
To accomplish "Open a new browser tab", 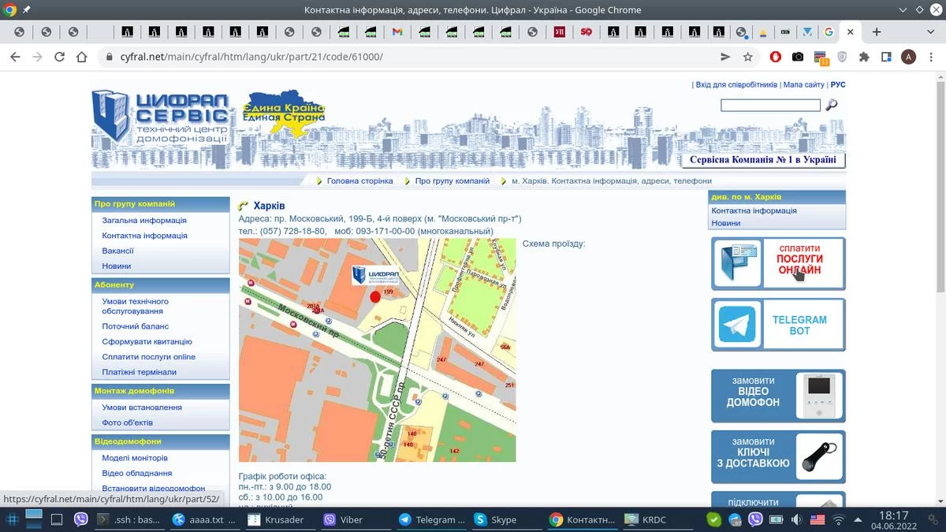I will pyautogui.click(x=877, y=32).
